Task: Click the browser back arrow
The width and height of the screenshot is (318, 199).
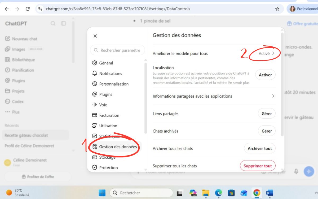Action: click(x=7, y=9)
